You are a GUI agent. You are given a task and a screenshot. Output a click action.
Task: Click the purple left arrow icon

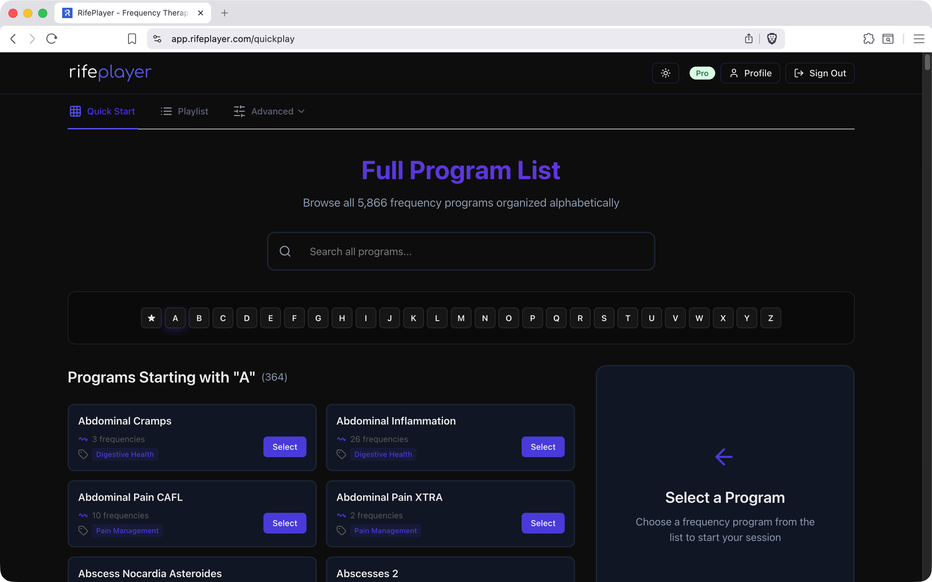click(x=724, y=457)
